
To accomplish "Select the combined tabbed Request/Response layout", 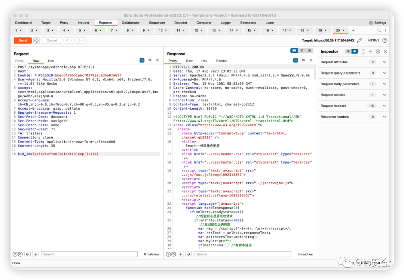I will point(309,51).
